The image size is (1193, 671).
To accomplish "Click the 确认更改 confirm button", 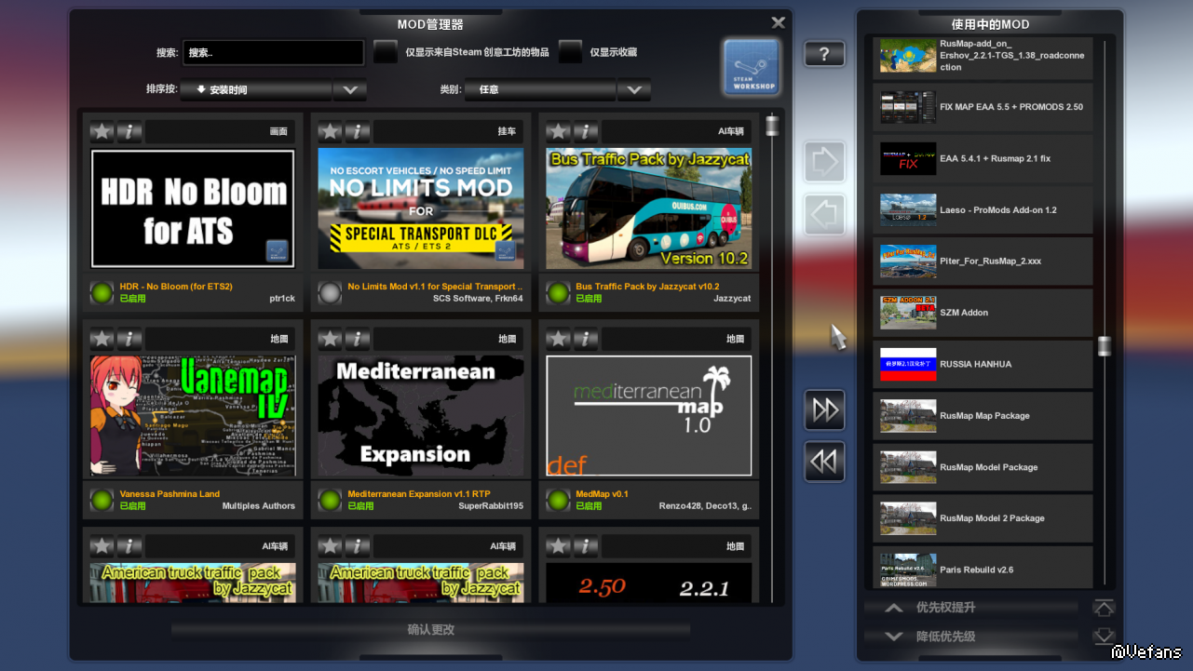I will [x=430, y=630].
